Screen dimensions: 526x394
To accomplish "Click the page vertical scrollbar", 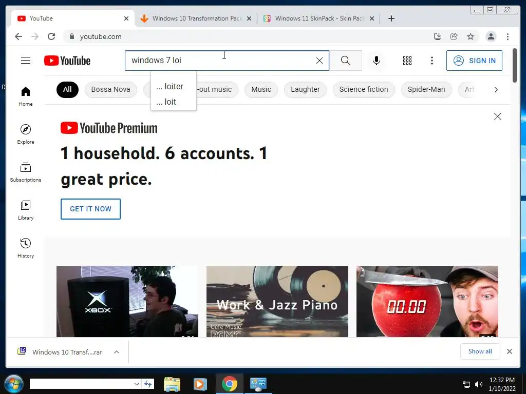I will (x=515, y=66).
